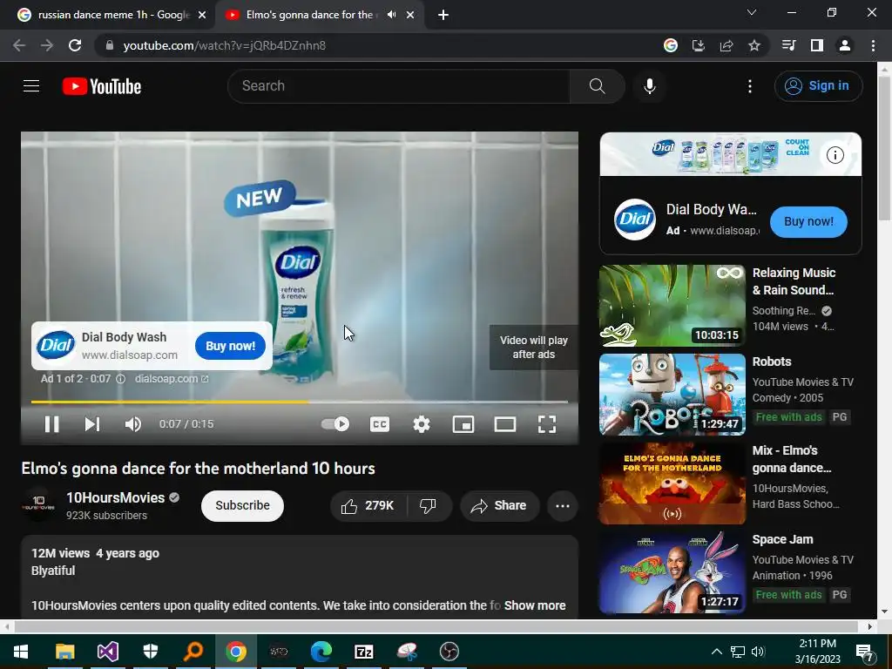The height and width of the screenshot is (669, 892).
Task: Seek on the yellow ad progress bar
Action: (300, 402)
